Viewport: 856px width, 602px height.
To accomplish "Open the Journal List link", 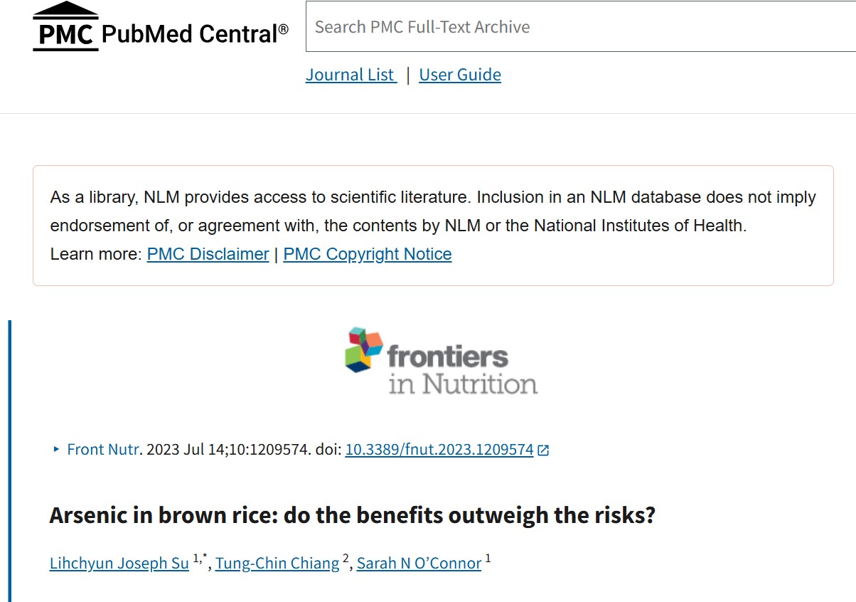I will [x=351, y=75].
